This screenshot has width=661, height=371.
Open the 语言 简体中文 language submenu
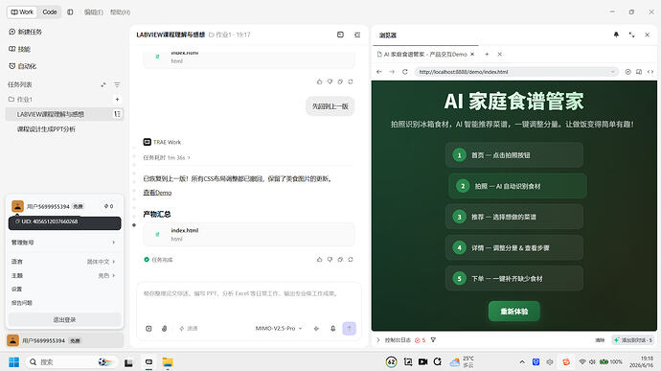(x=63, y=262)
